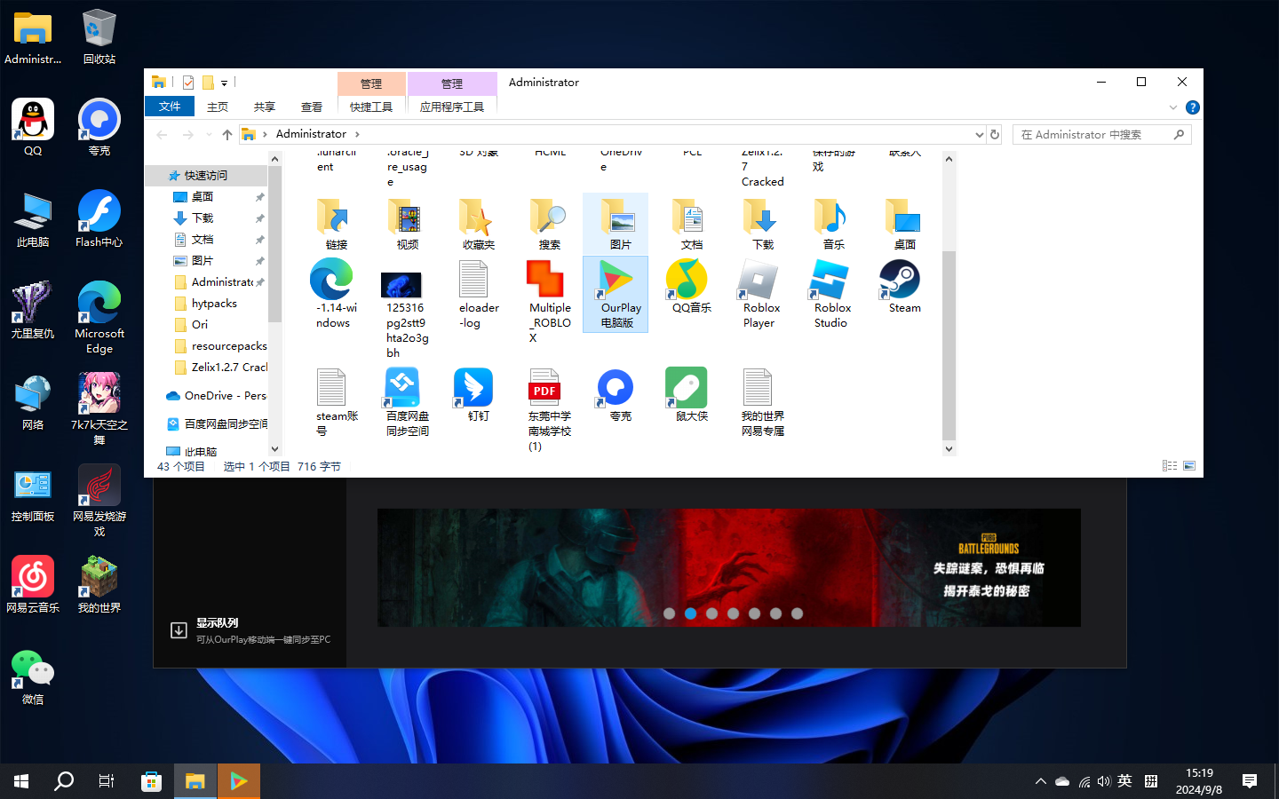Switch to the 共享 ribbon tab
Image resolution: width=1279 pixels, height=799 pixels.
[x=265, y=107]
